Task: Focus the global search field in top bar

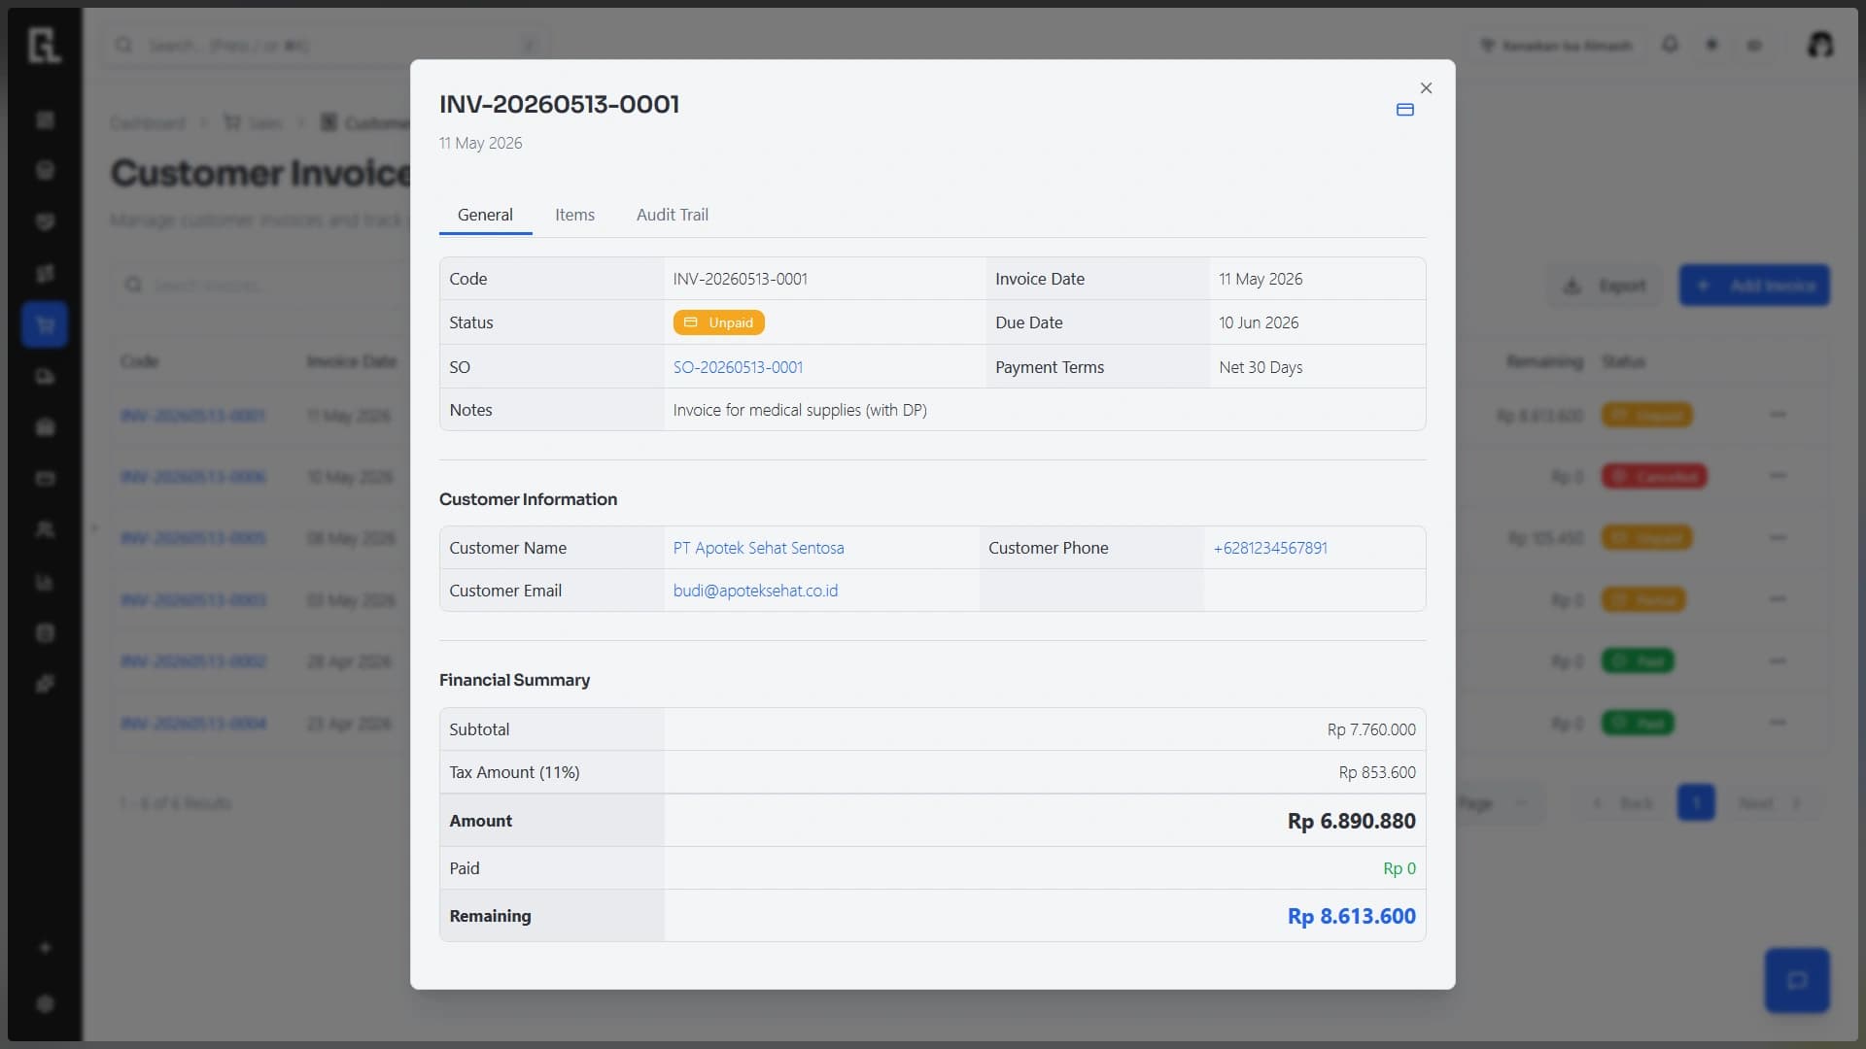Action: [x=326, y=46]
